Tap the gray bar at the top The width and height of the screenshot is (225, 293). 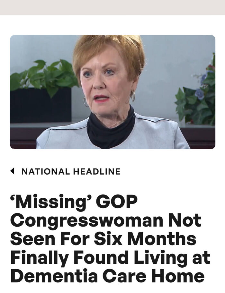pyautogui.click(x=113, y=7)
